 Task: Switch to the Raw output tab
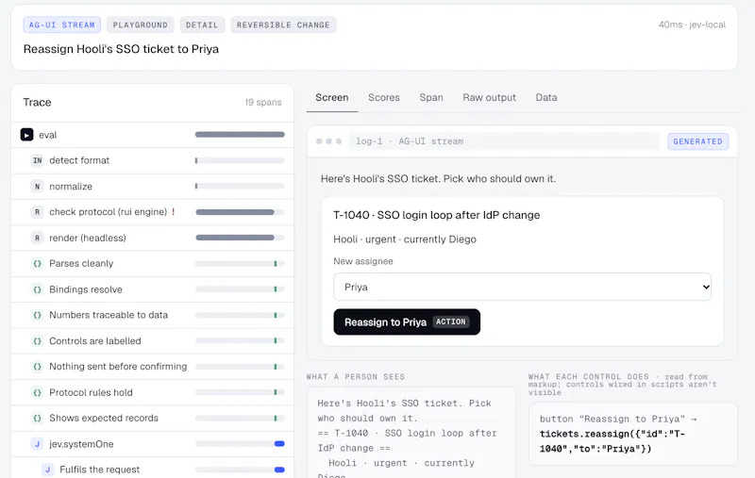pyautogui.click(x=489, y=98)
